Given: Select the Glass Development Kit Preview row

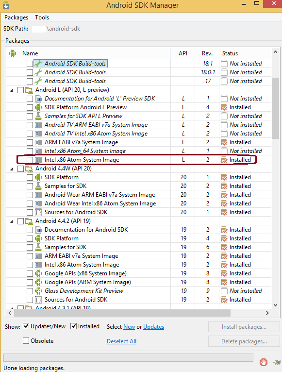Looking at the screenshot, I should point(138,291).
